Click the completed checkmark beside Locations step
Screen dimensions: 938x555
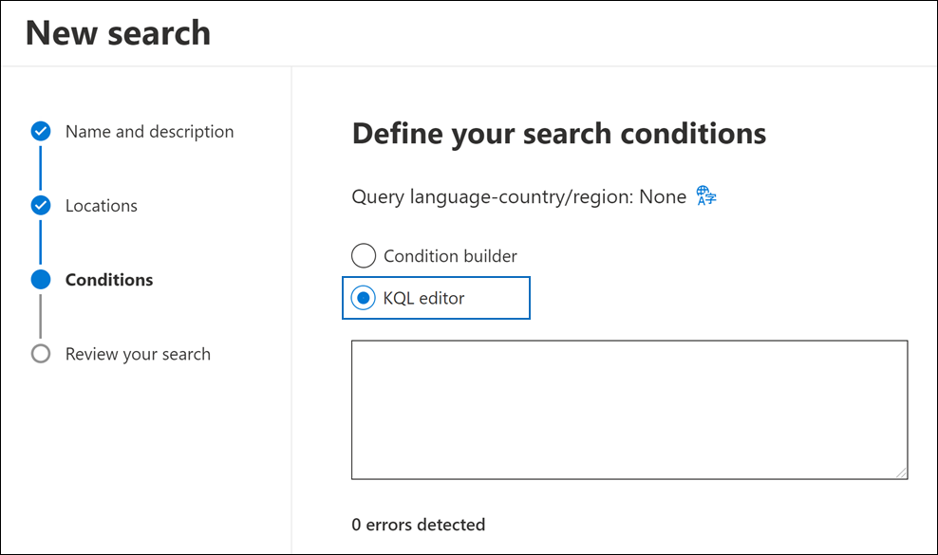tap(41, 205)
